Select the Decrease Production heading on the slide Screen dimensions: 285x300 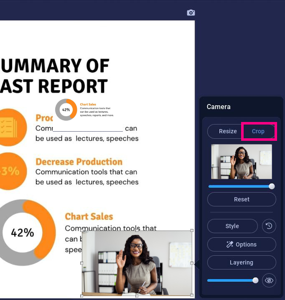coord(79,162)
